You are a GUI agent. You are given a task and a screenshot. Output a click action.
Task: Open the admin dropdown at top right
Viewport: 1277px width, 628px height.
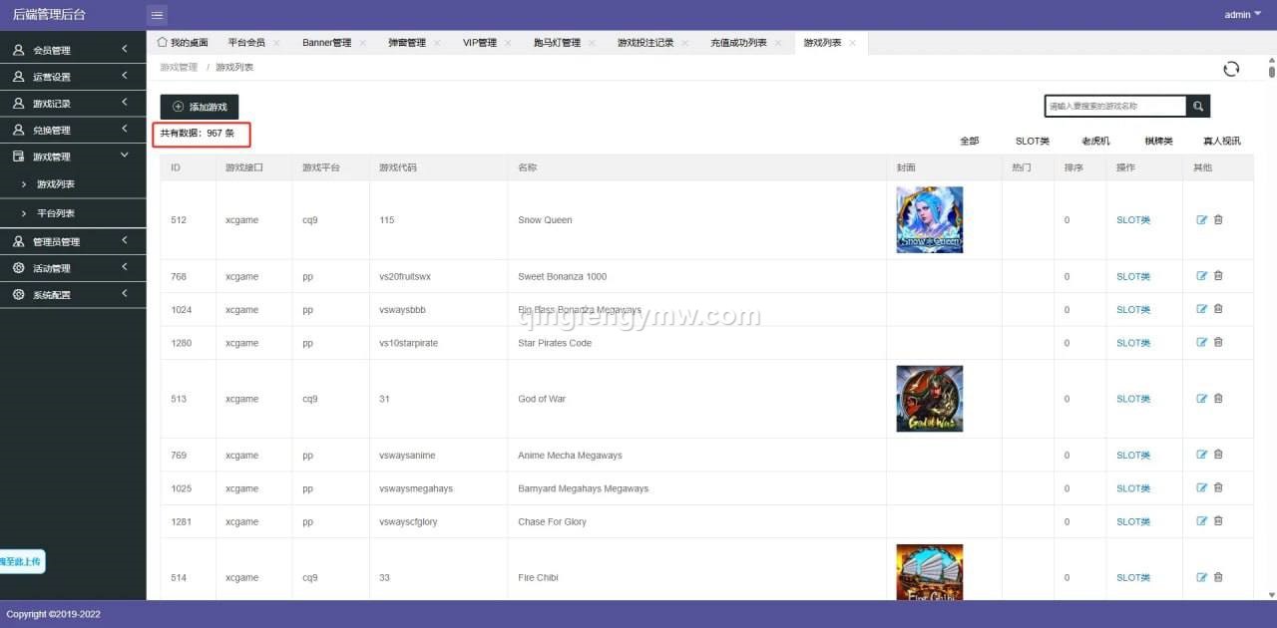1239,14
